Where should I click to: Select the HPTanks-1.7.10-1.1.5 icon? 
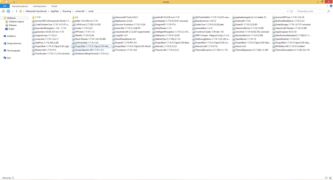(74, 32)
